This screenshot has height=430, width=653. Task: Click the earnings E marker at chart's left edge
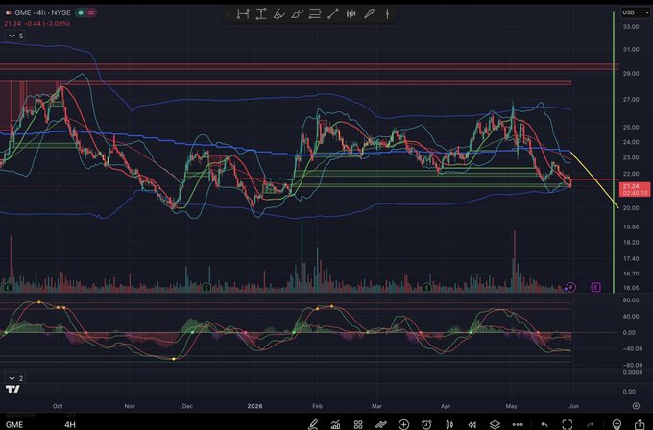[x=8, y=287]
